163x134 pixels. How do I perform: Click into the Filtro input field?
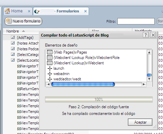coord(136,21)
